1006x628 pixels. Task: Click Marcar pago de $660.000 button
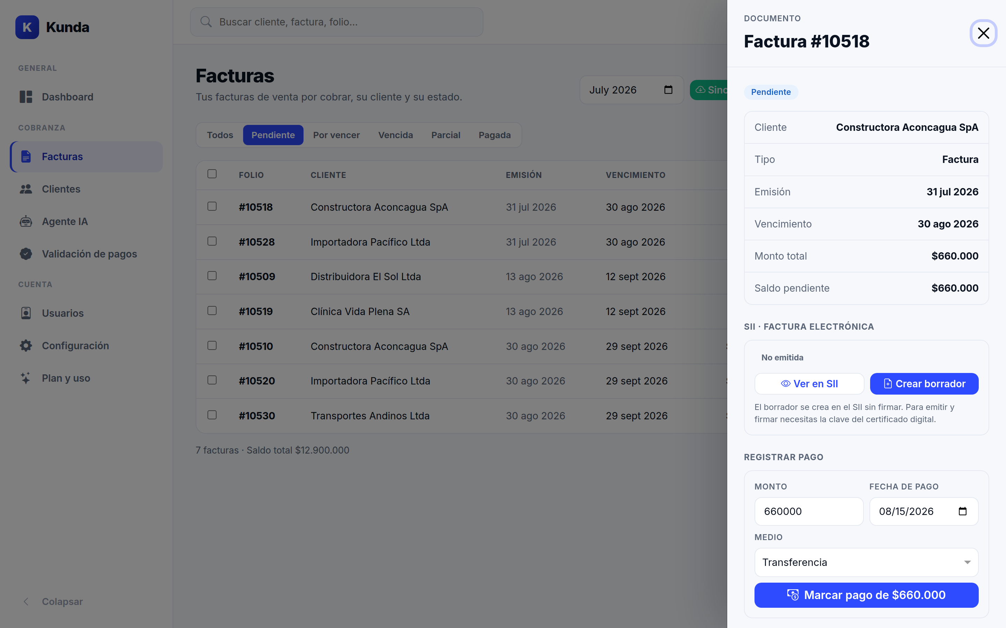point(866,595)
